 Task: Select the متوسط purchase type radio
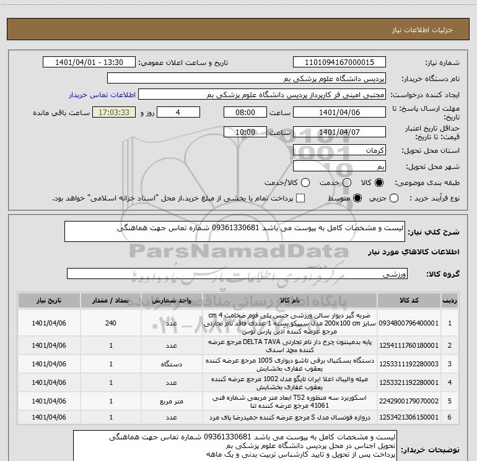click(x=357, y=198)
